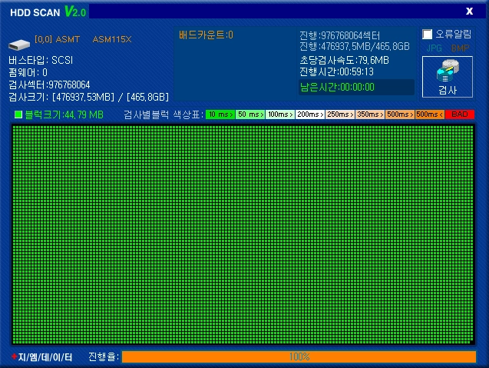Click the 블럭크기:44.79 MB text
This screenshot has height=368, width=489.
pos(64,115)
